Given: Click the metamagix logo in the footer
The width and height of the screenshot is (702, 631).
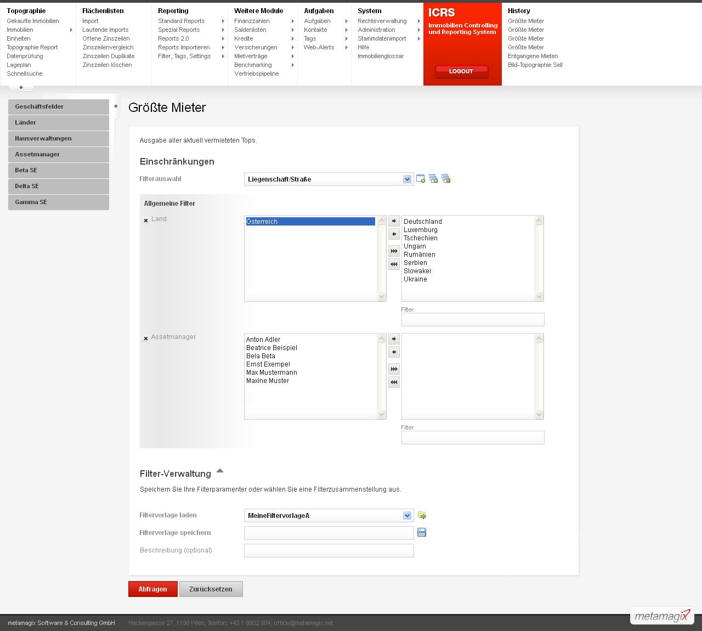Looking at the screenshot, I should click(x=662, y=616).
